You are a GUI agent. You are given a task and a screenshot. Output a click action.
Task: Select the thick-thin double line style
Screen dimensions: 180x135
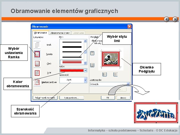pyautogui.click(x=72, y=57)
